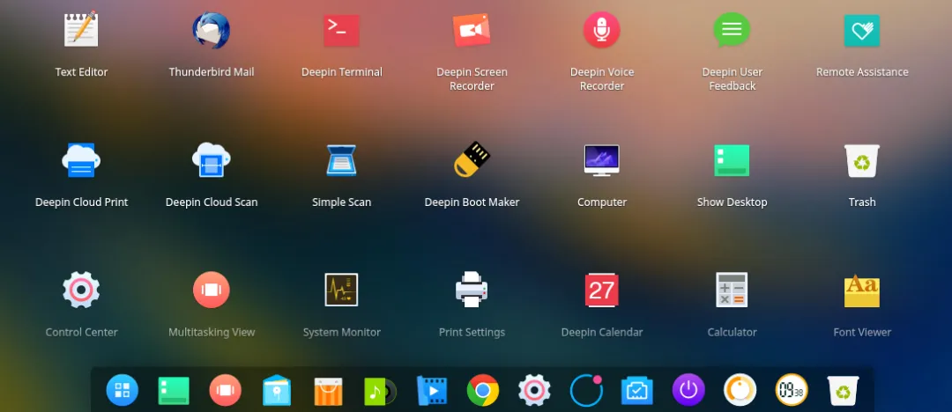Launch Simple Scan
Viewport: 952px width, 412px height.
pyautogui.click(x=341, y=160)
